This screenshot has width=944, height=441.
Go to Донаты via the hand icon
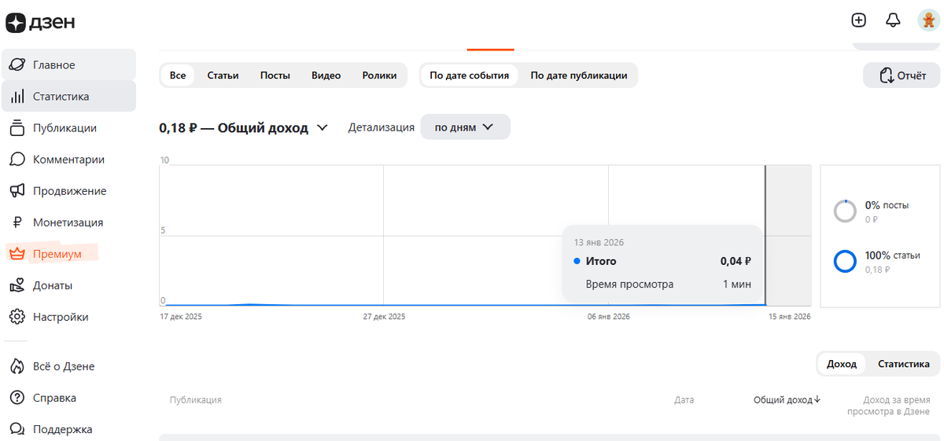(x=17, y=285)
